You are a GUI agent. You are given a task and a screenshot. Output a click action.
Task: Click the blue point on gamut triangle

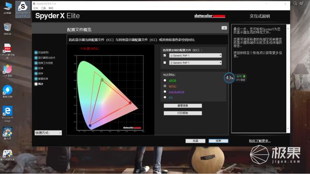pos(90,126)
